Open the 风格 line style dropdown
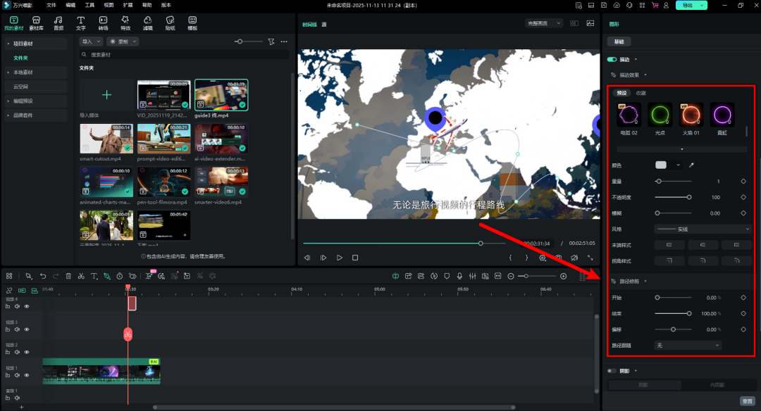 703,229
